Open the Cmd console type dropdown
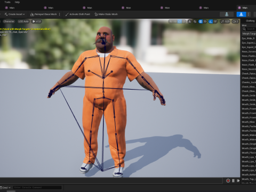256x192 pixels. [5, 188]
